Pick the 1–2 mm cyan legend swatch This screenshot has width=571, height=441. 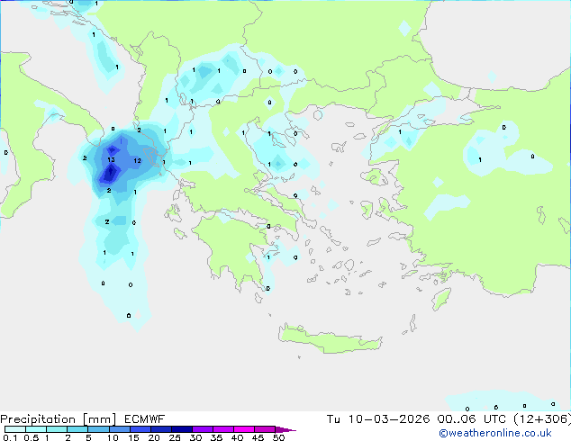tap(57, 429)
